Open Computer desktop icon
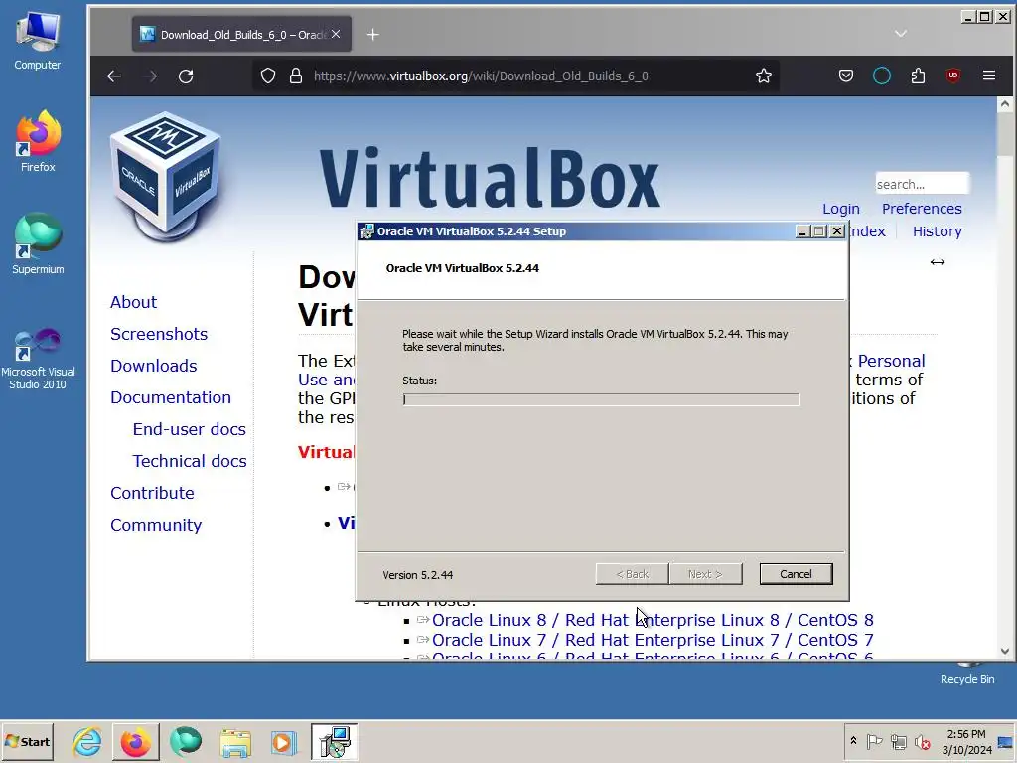 38,41
